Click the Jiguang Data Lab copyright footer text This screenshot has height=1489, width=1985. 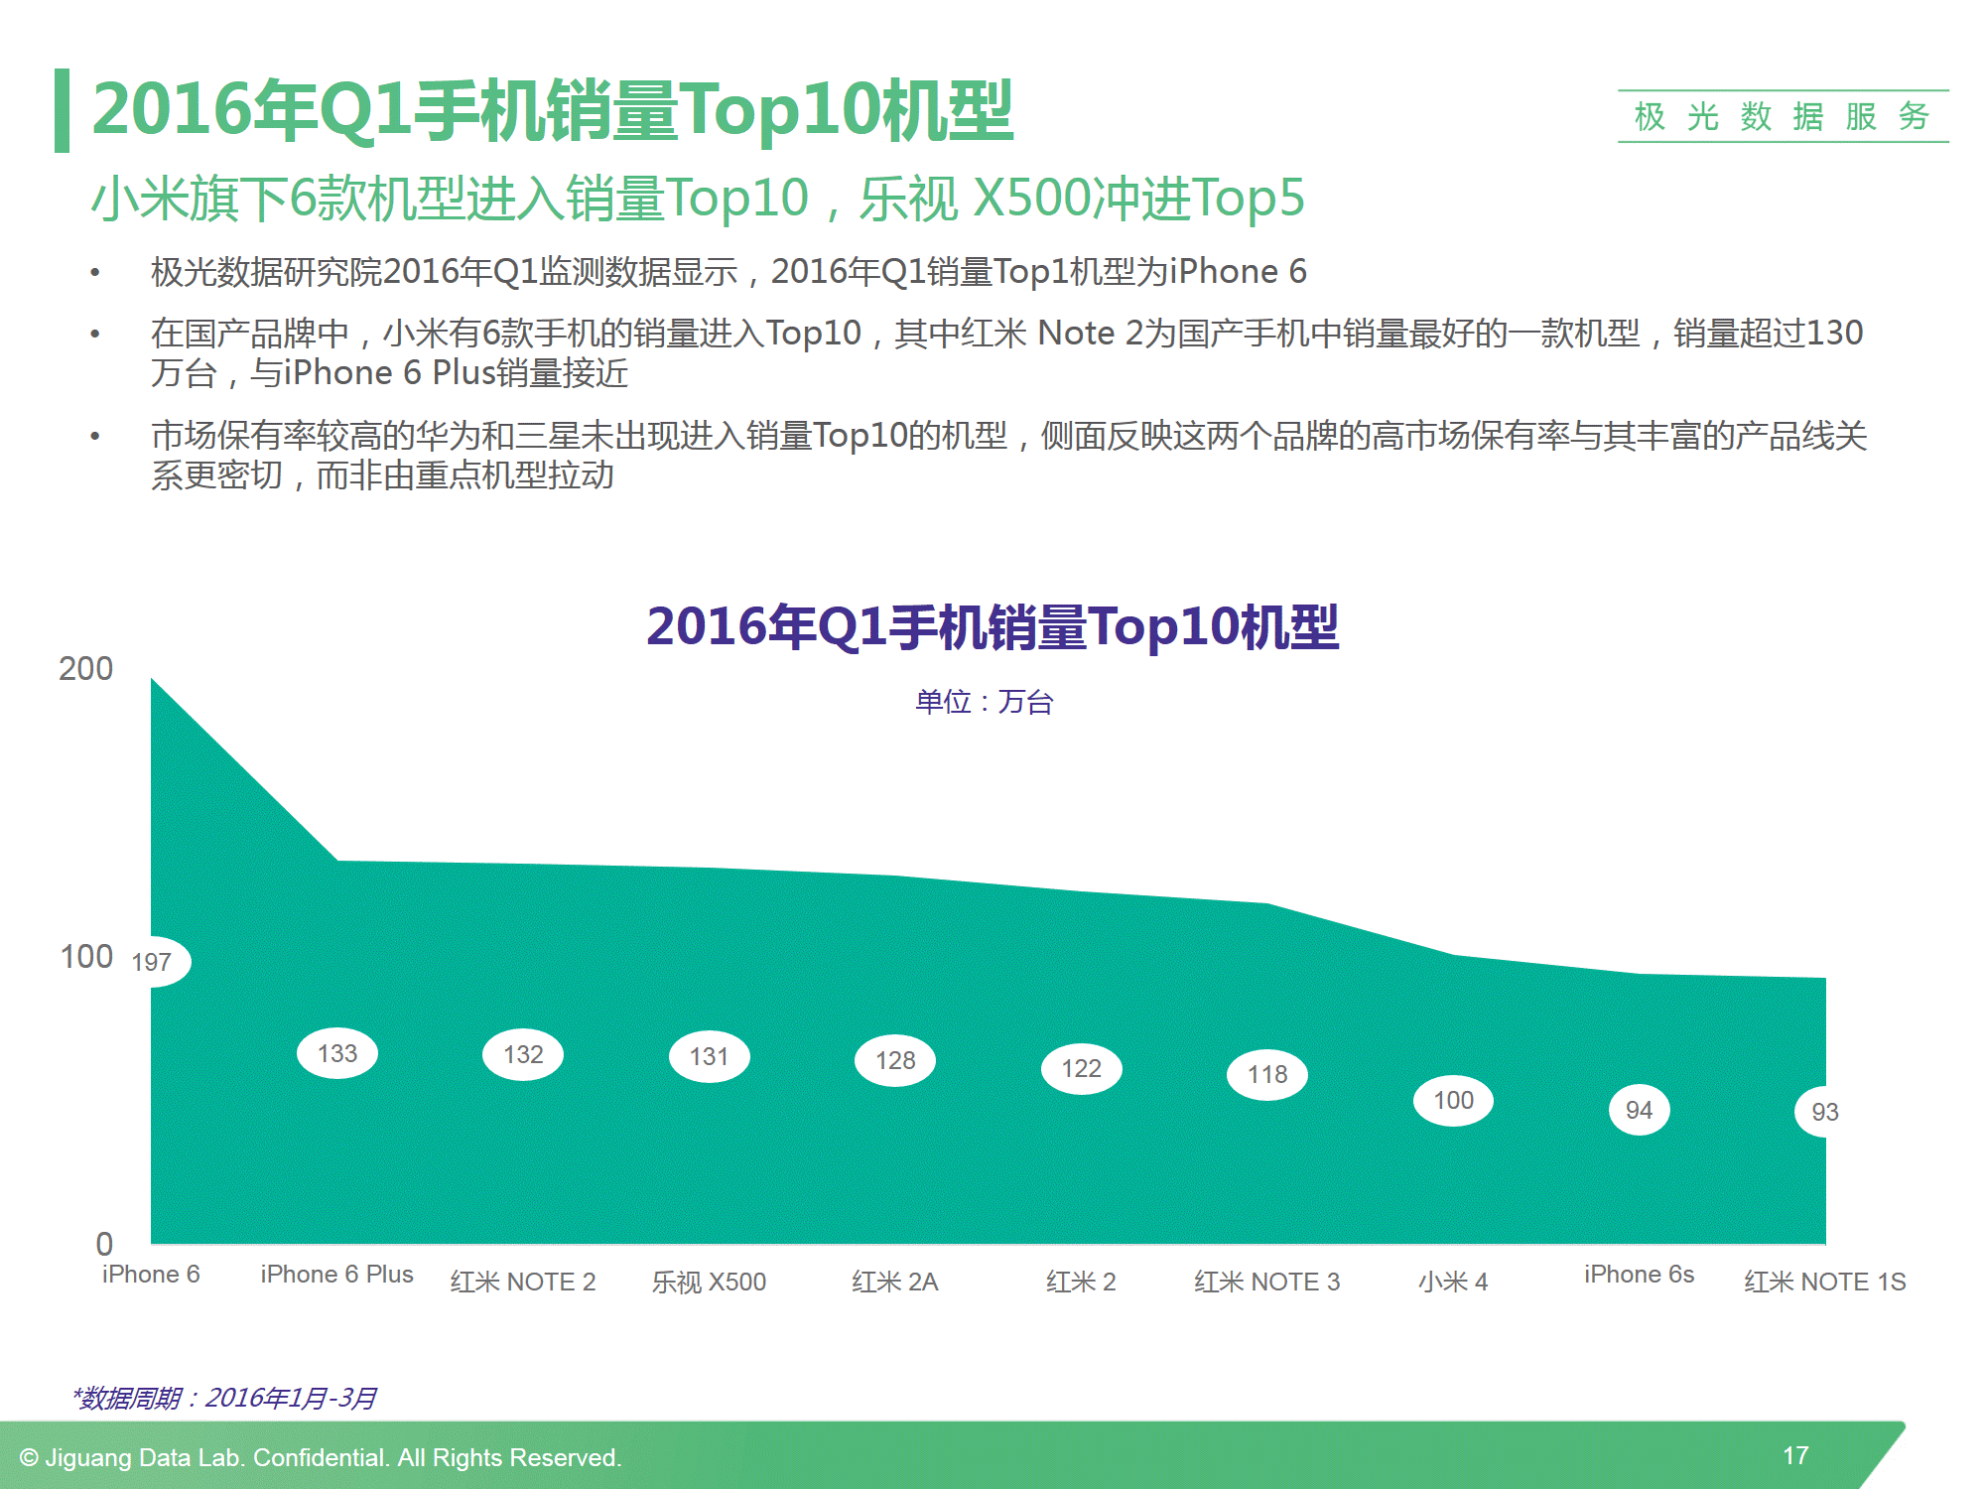(x=320, y=1457)
